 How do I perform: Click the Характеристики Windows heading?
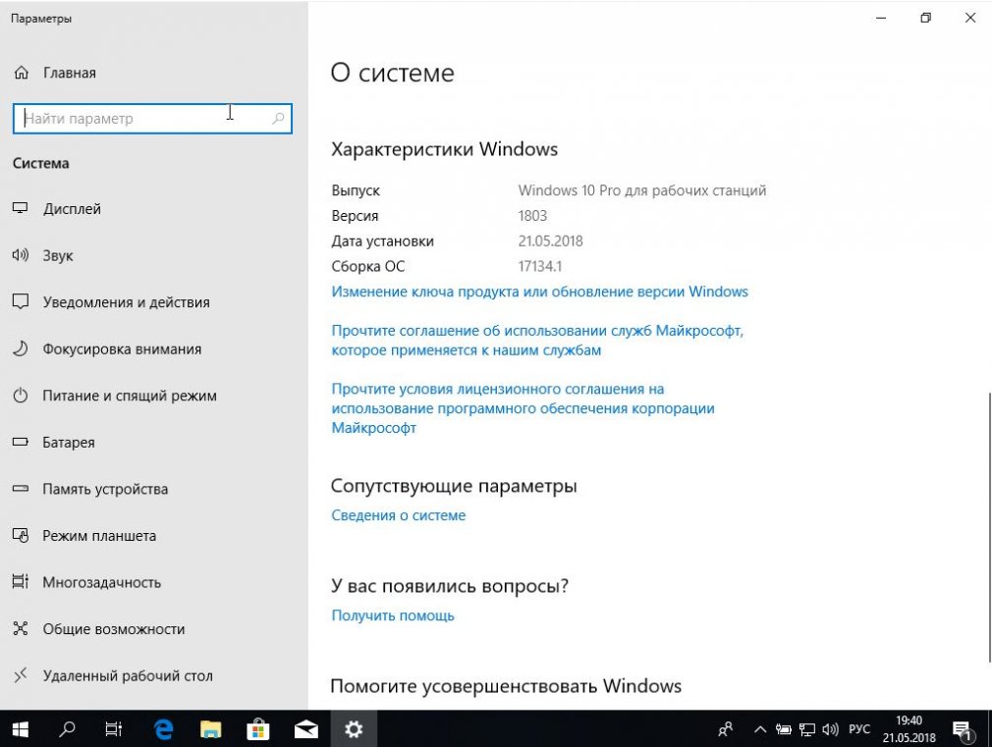coord(444,149)
